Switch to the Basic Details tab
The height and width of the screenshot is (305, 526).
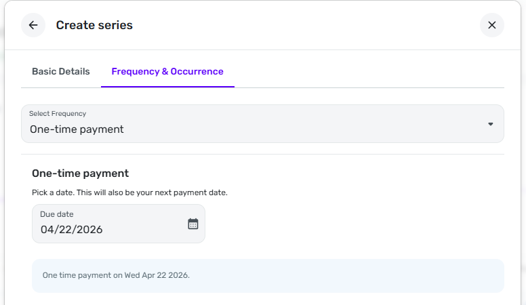point(61,71)
